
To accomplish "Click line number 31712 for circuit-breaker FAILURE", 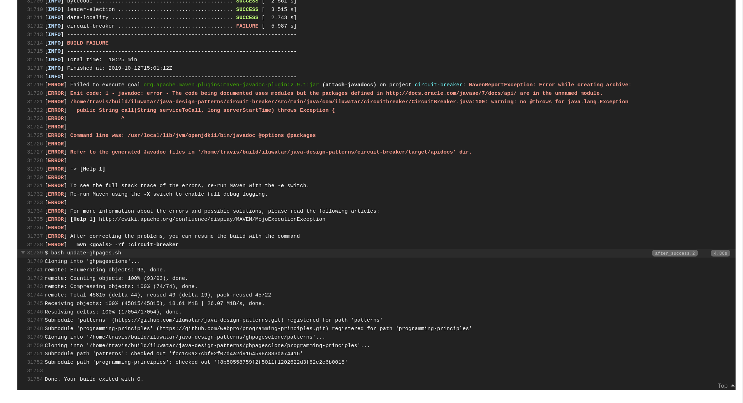I will (35, 26).
